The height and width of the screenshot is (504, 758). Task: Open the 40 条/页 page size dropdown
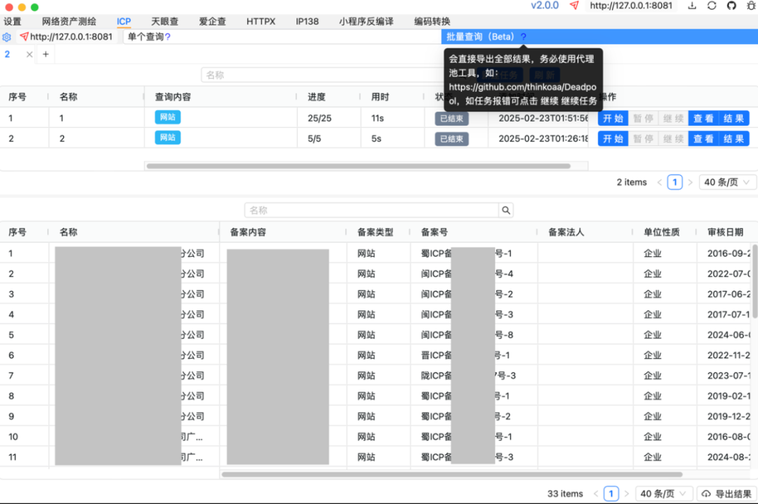pos(664,493)
